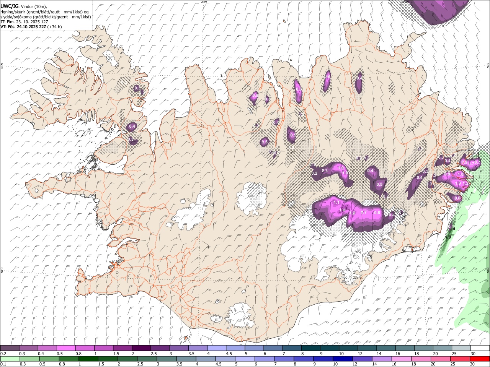The height and width of the screenshot is (367, 490).
Task: Click the crimson 25 mm rain swatch
Action: click(x=460, y=359)
